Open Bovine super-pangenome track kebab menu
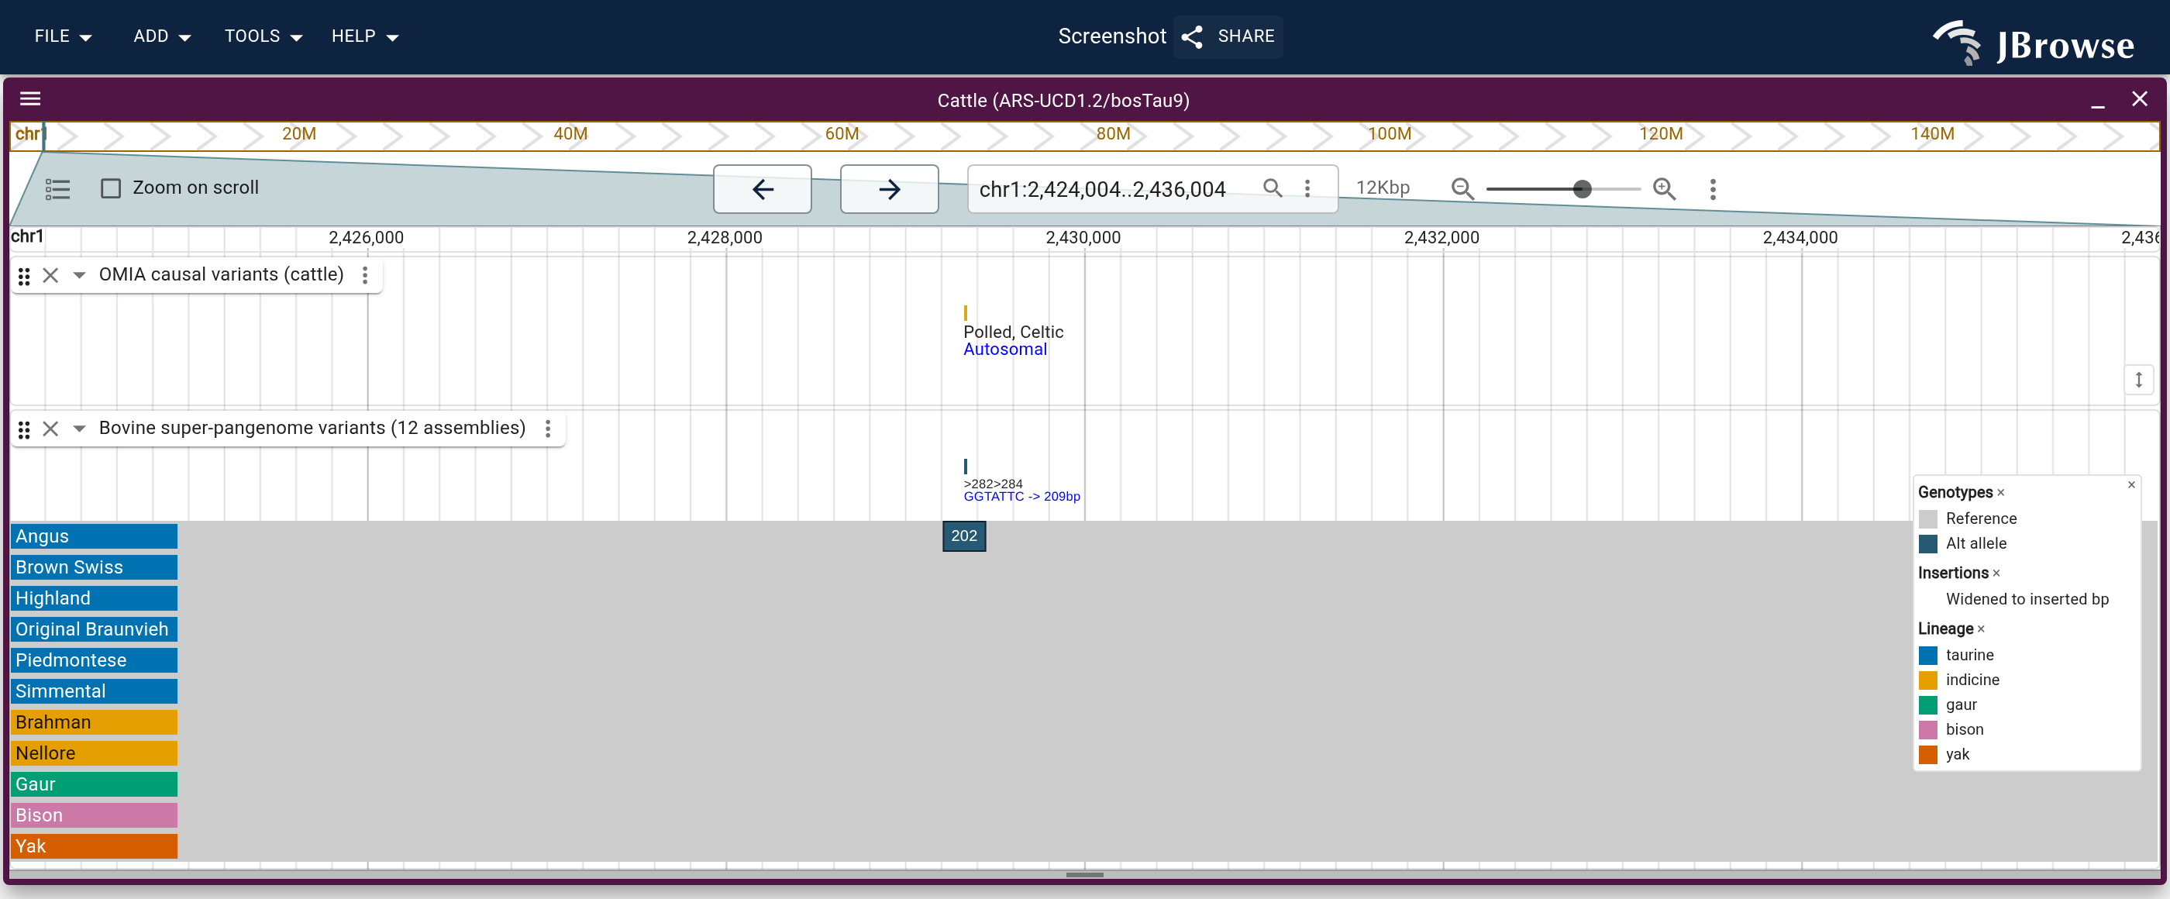The width and height of the screenshot is (2170, 899). coord(548,429)
